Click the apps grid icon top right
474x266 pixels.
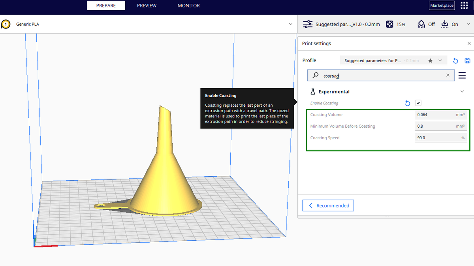coord(464,5)
